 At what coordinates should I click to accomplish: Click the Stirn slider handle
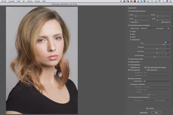[163, 45]
